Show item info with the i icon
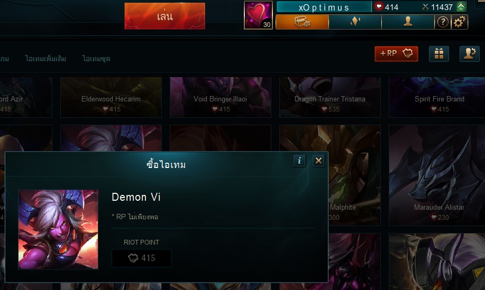This screenshot has height=290, width=485. 299,161
